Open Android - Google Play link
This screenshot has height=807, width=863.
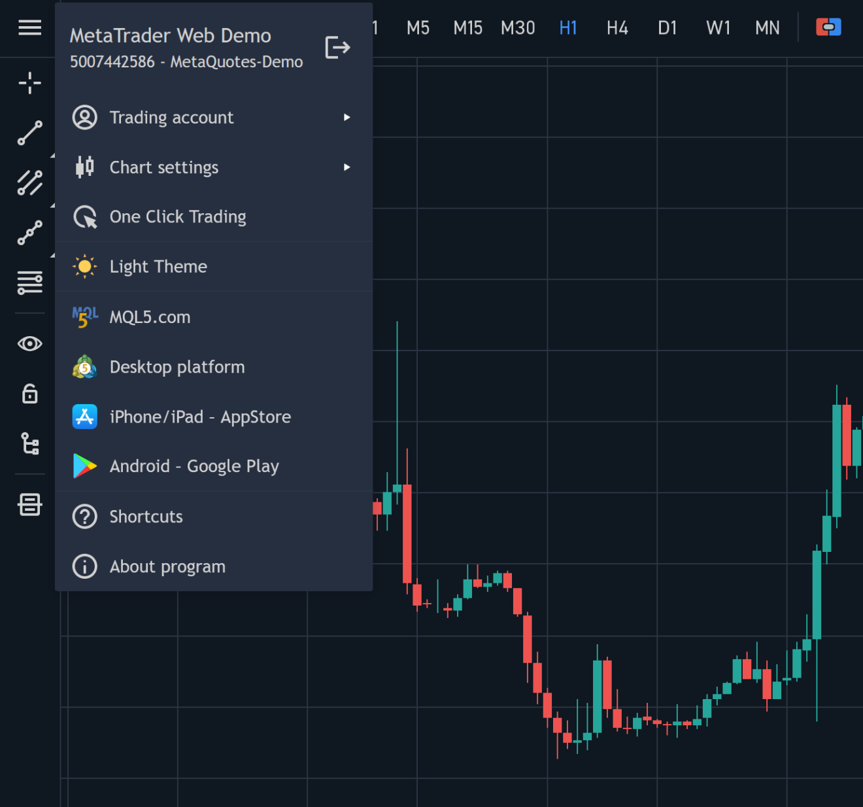tap(194, 466)
